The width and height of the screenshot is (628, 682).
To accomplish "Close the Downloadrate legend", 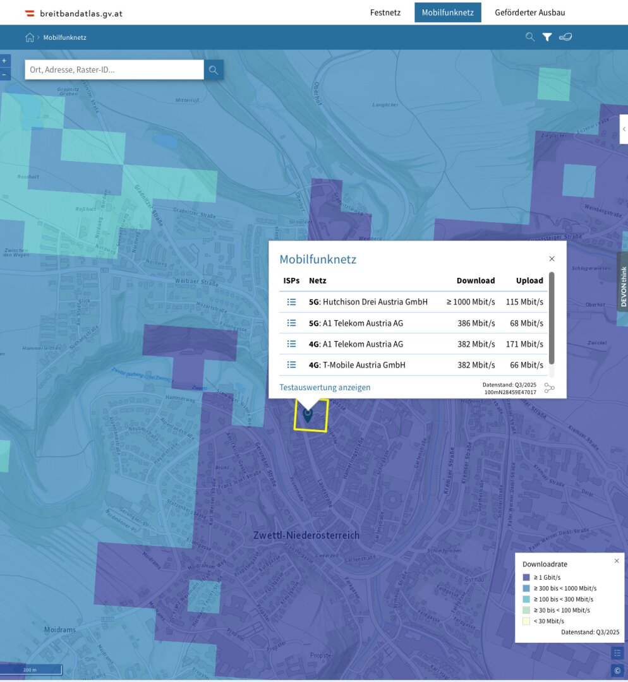I will [617, 561].
